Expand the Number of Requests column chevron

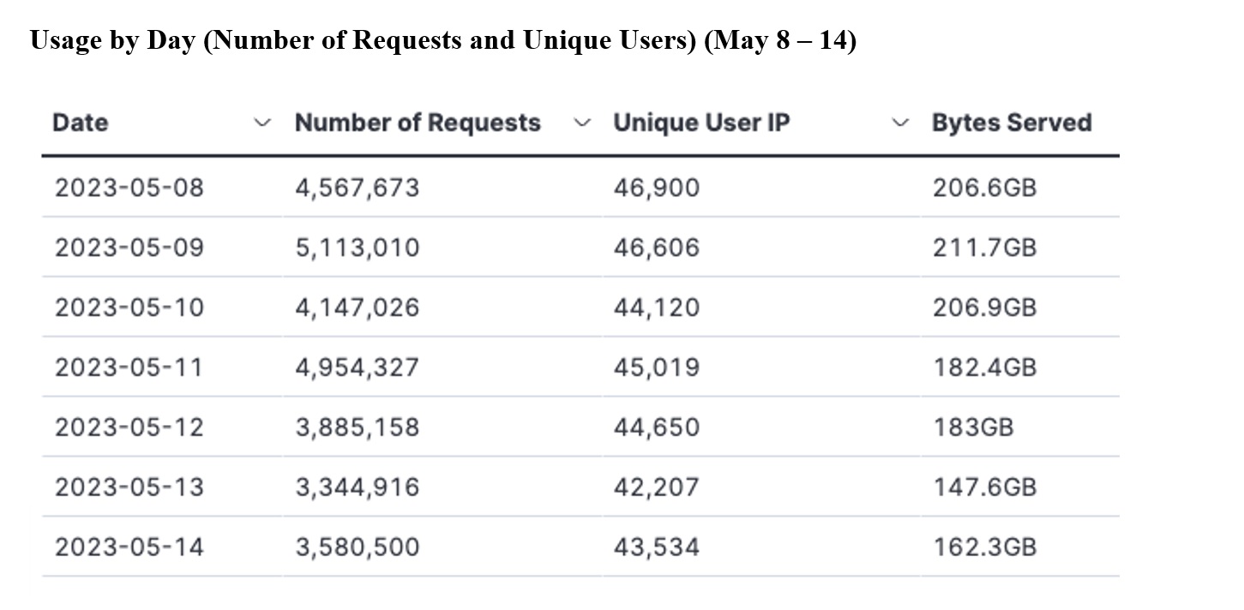(x=582, y=123)
